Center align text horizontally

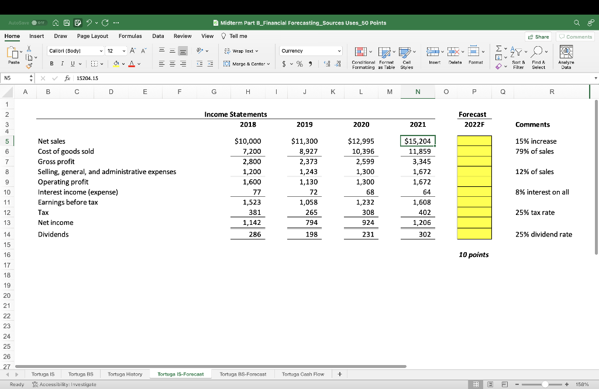pos(171,64)
